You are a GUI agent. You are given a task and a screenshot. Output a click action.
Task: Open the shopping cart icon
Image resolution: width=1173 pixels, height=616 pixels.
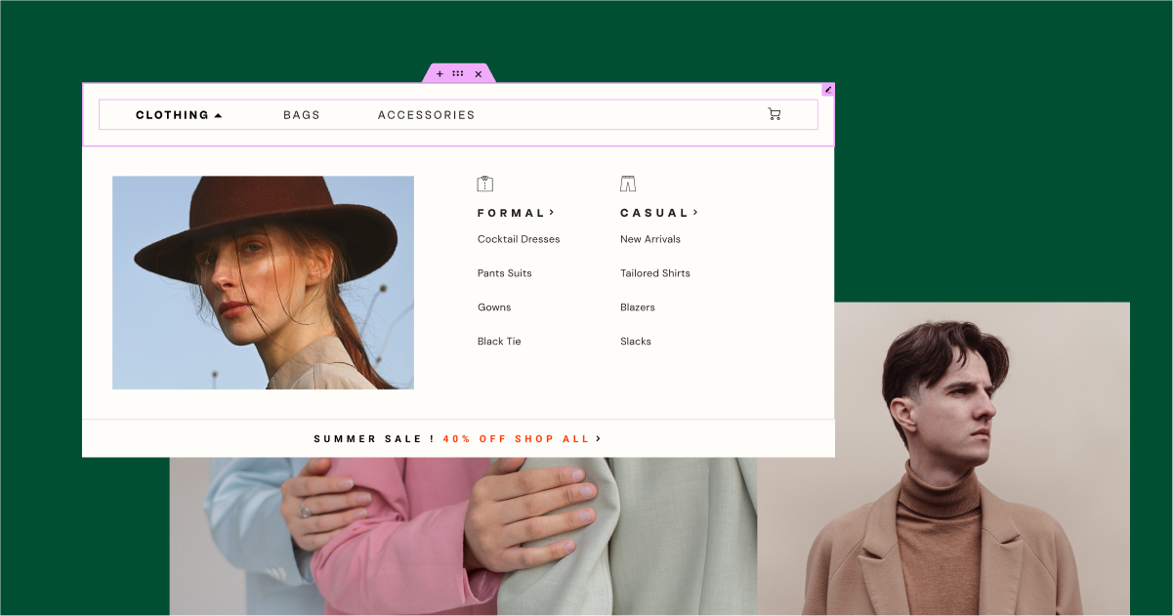click(775, 114)
